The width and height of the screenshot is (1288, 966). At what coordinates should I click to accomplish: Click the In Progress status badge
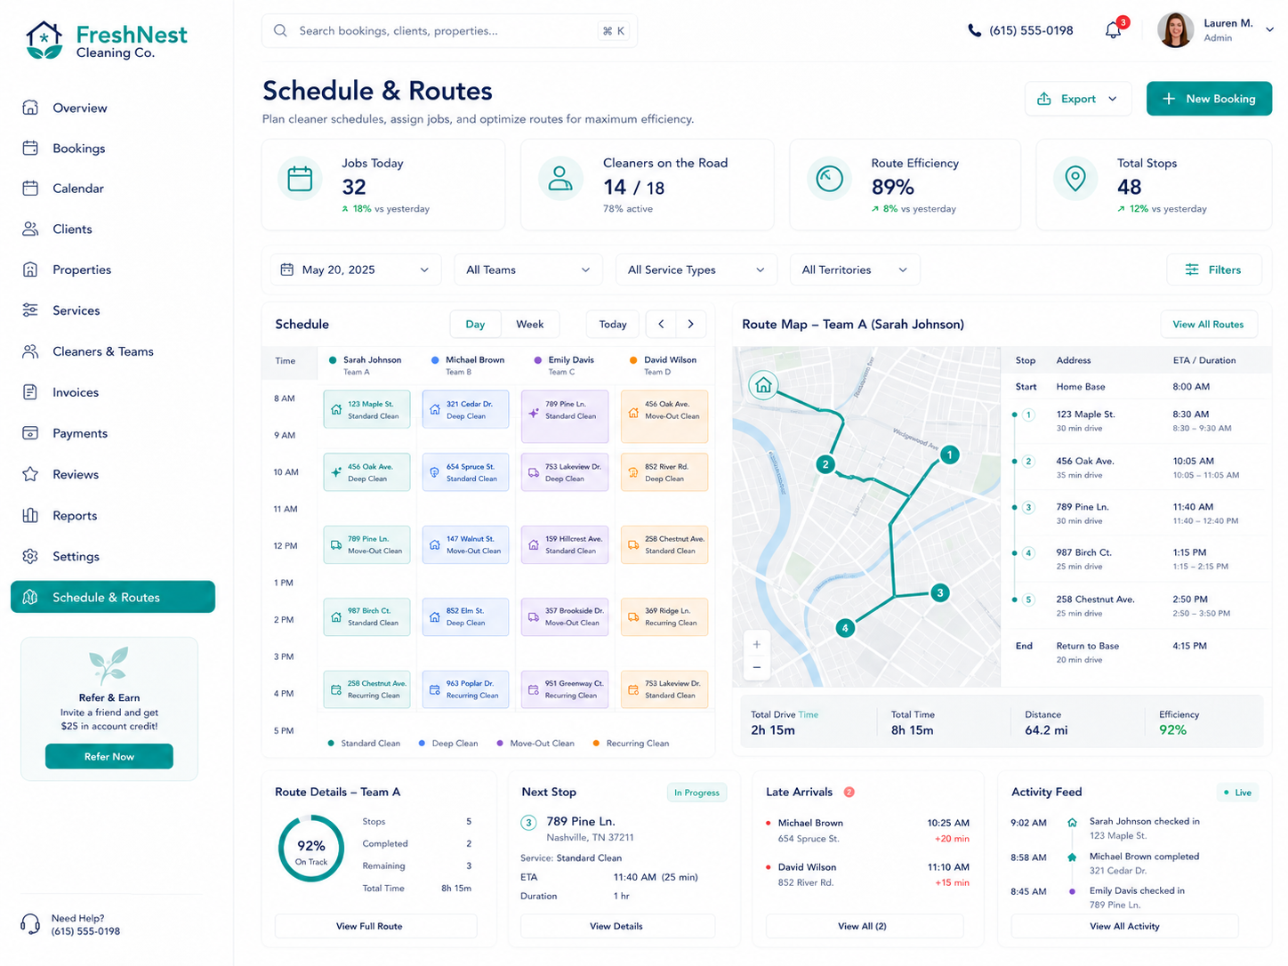tap(696, 793)
